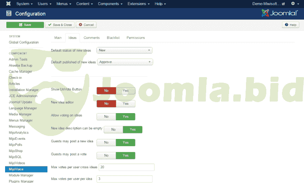Open the settings gear menu

(x=294, y=4)
